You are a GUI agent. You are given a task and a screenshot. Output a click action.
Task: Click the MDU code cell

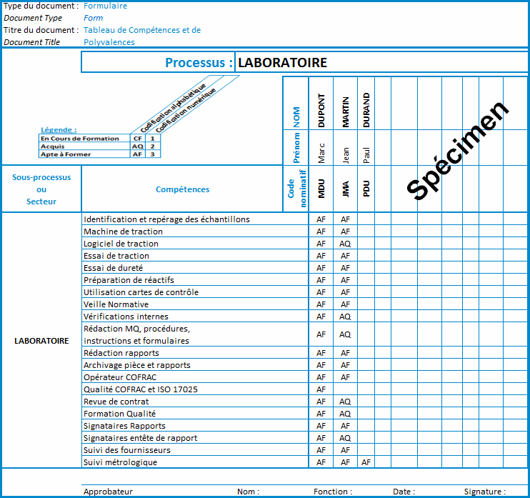(x=321, y=189)
